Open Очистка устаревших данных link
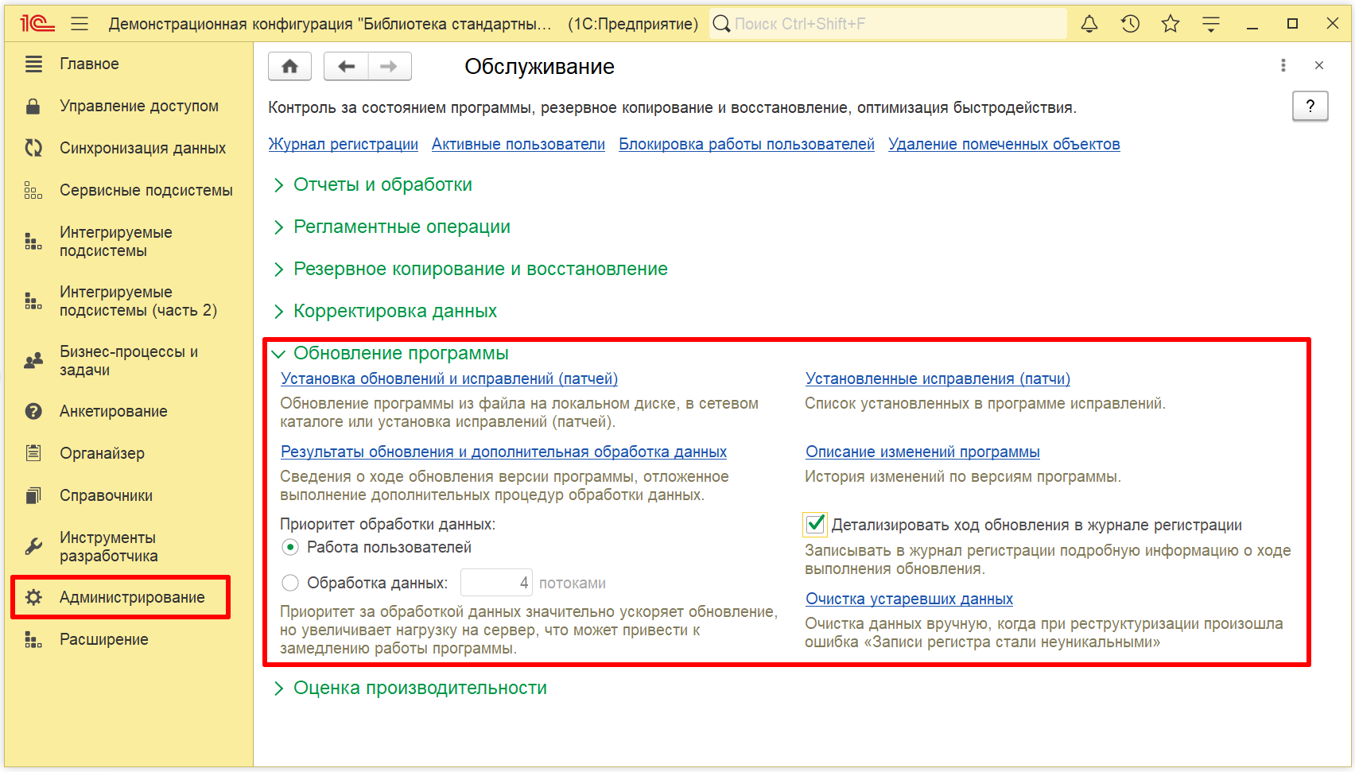Screen dimensions: 1355x772 [x=909, y=599]
